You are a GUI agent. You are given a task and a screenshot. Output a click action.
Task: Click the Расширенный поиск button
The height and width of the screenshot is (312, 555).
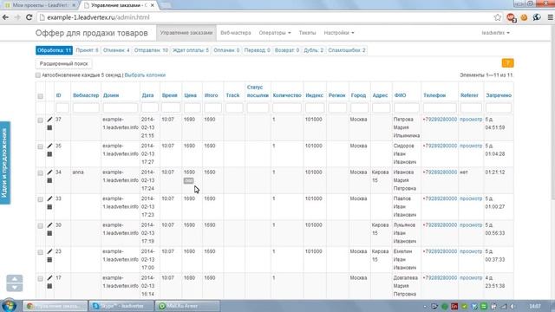tap(63, 63)
